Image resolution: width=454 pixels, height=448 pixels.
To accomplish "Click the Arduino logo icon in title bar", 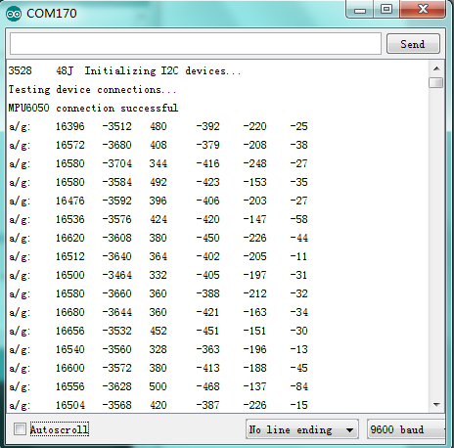I will (x=14, y=14).
